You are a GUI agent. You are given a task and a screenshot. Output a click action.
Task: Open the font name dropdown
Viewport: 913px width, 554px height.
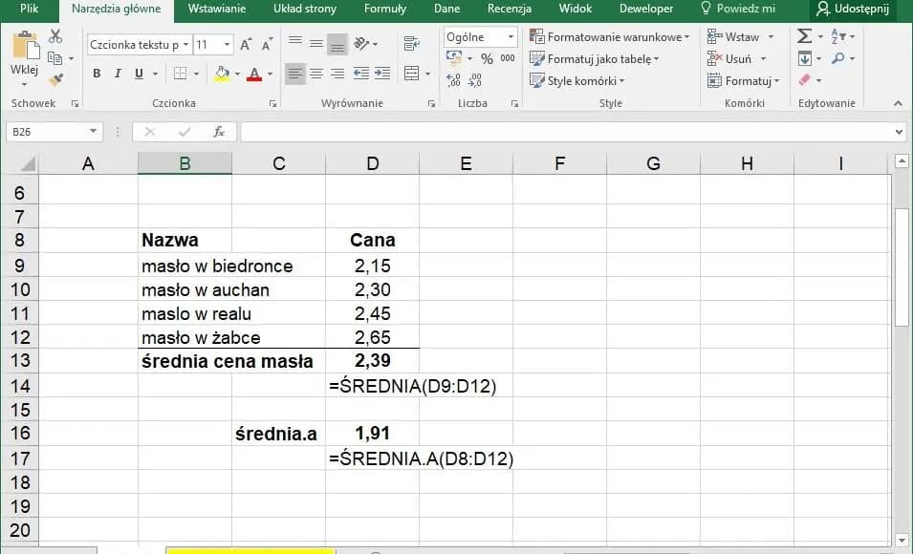[185, 45]
